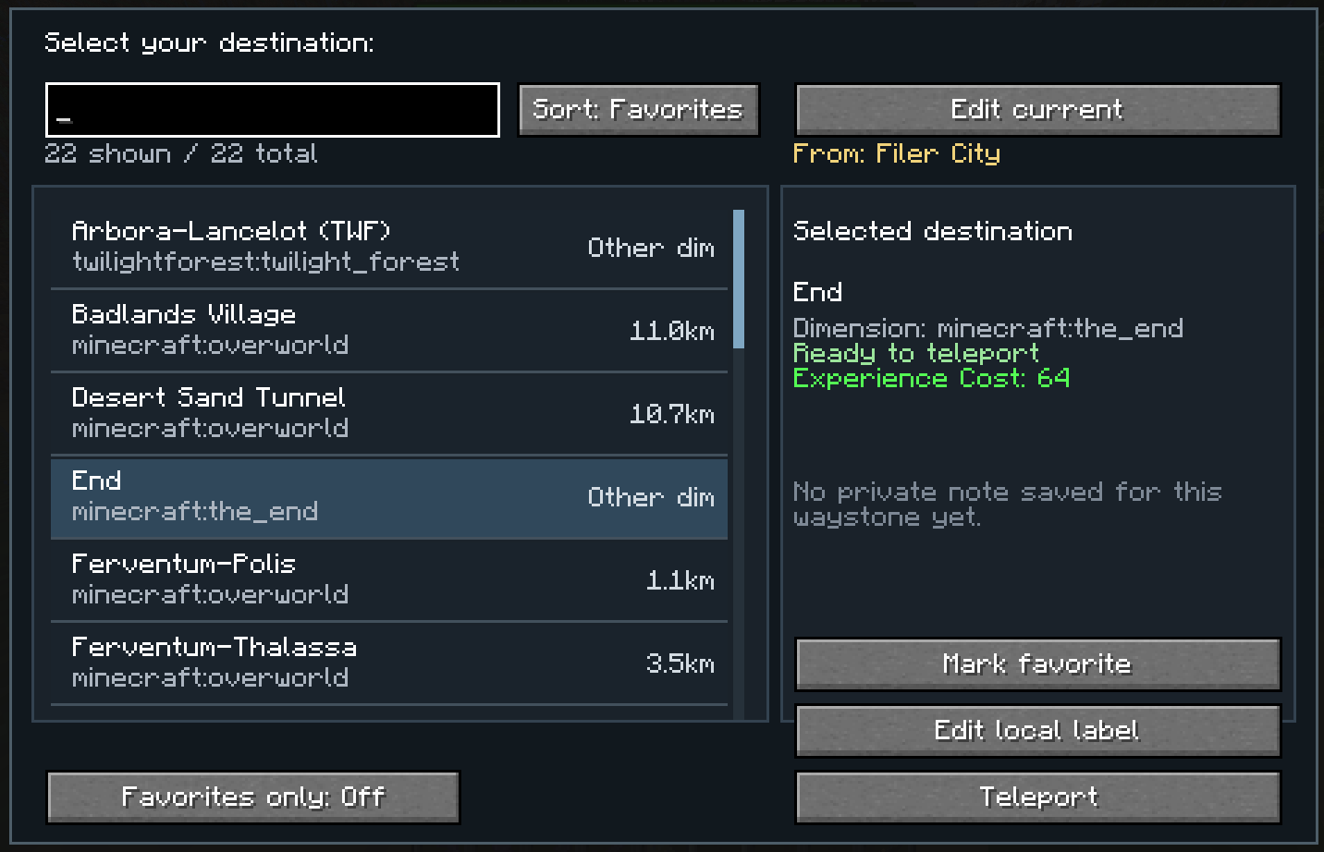Select Arbora-Lancelot (TWF) destination
The width and height of the screenshot is (1324, 852).
click(389, 247)
